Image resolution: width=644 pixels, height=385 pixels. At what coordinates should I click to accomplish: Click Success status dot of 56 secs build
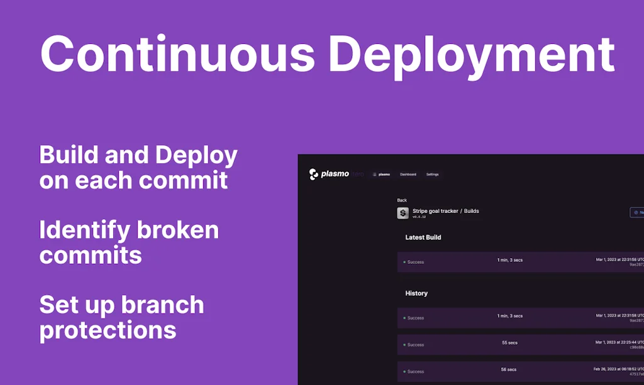click(x=404, y=372)
